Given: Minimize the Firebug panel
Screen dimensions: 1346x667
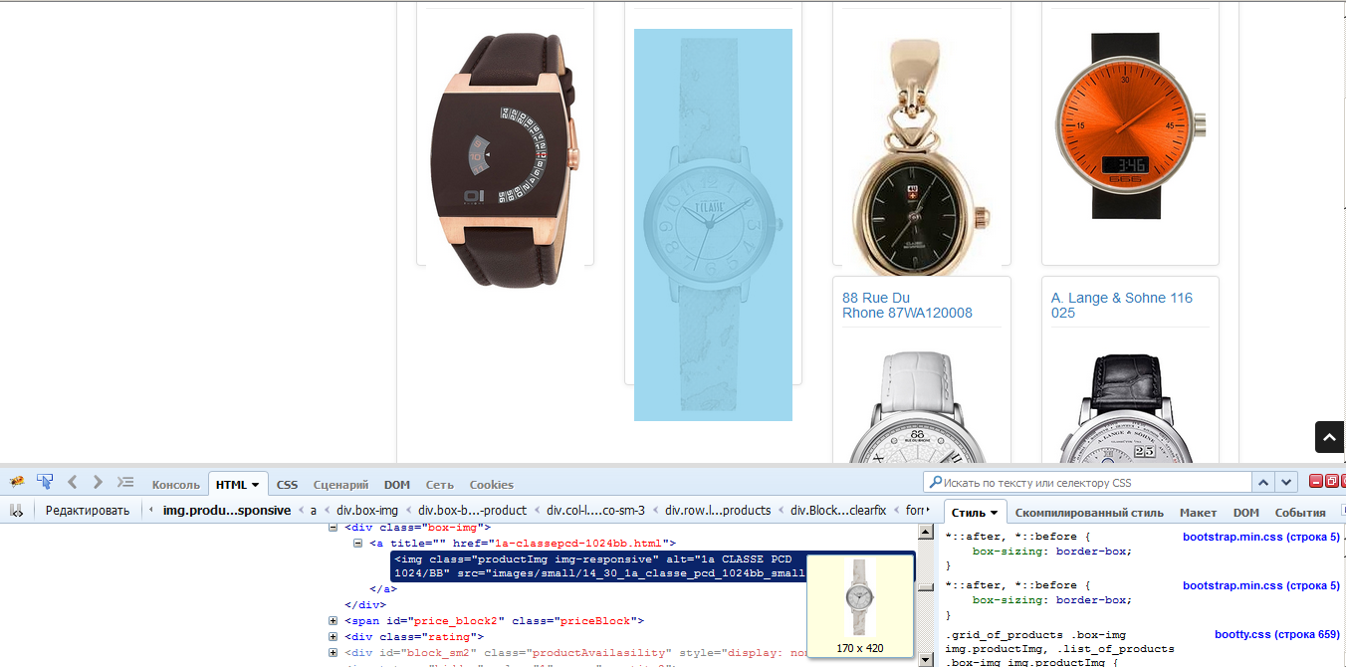Looking at the screenshot, I should tap(1315, 481).
